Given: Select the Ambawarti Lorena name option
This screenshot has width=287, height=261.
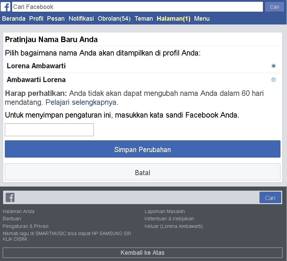Looking at the screenshot, I should tap(274, 80).
